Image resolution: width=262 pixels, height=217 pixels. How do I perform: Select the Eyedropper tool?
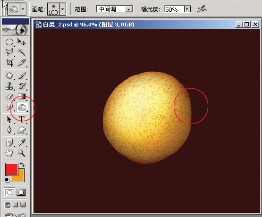pyautogui.click(x=22, y=142)
